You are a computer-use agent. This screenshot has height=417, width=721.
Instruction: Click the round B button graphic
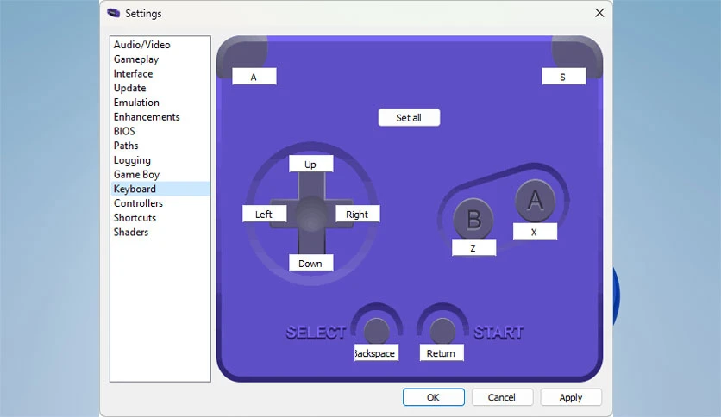(473, 219)
